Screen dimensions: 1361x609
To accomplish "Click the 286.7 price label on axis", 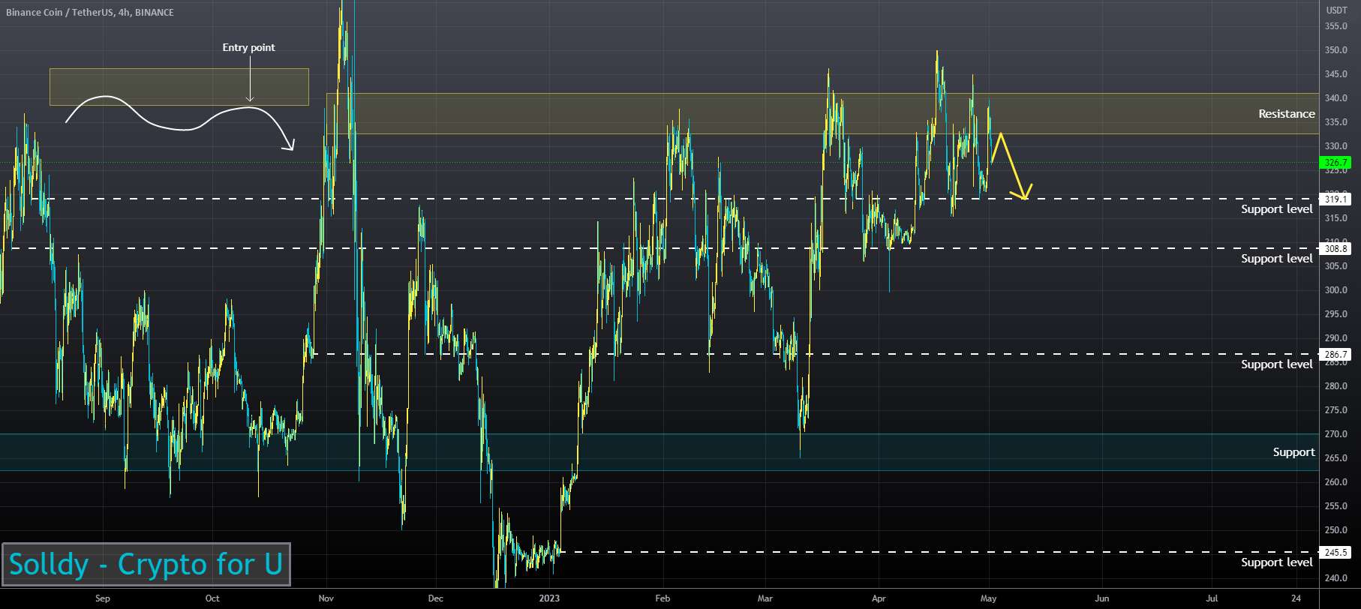I will [x=1335, y=355].
